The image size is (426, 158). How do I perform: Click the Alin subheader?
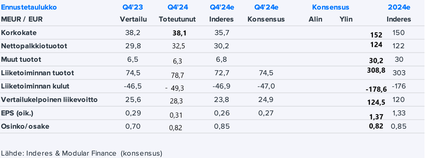[315, 19]
